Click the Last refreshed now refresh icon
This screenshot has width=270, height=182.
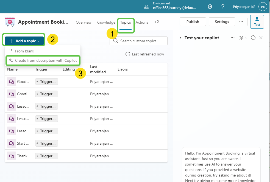(128, 54)
